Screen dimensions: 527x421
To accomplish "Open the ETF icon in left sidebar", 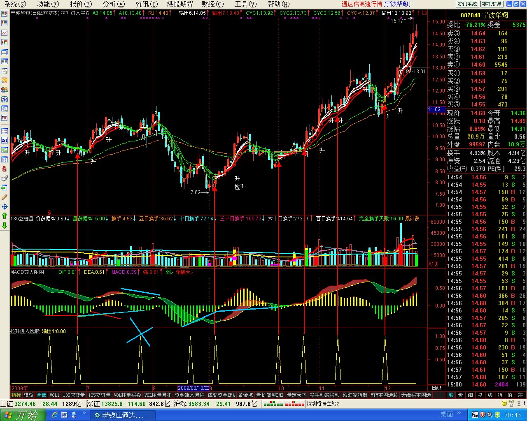I will point(5,118).
